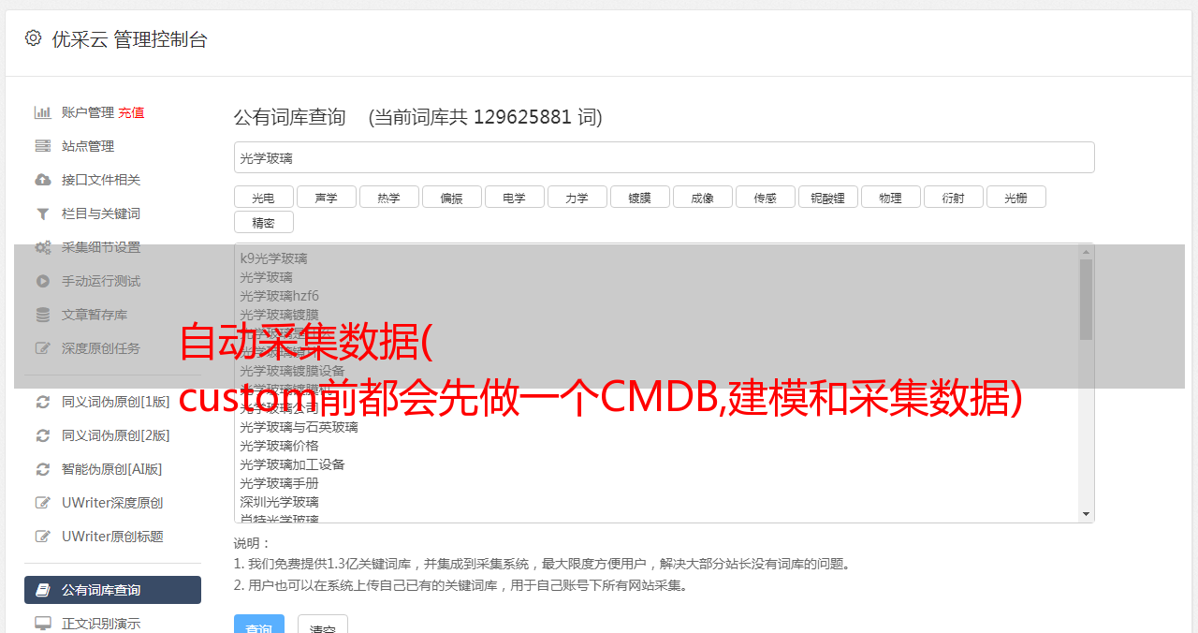Open the 充值 recharge link
Screen dimensions: 1198x633
coord(131,112)
